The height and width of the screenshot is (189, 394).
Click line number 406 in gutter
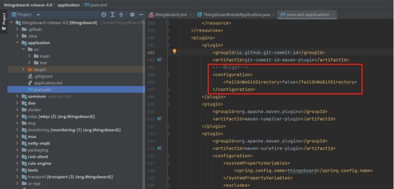click(x=151, y=82)
